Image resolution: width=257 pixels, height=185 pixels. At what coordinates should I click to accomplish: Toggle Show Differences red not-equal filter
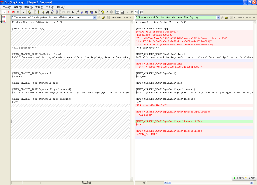[x=8, y=12]
